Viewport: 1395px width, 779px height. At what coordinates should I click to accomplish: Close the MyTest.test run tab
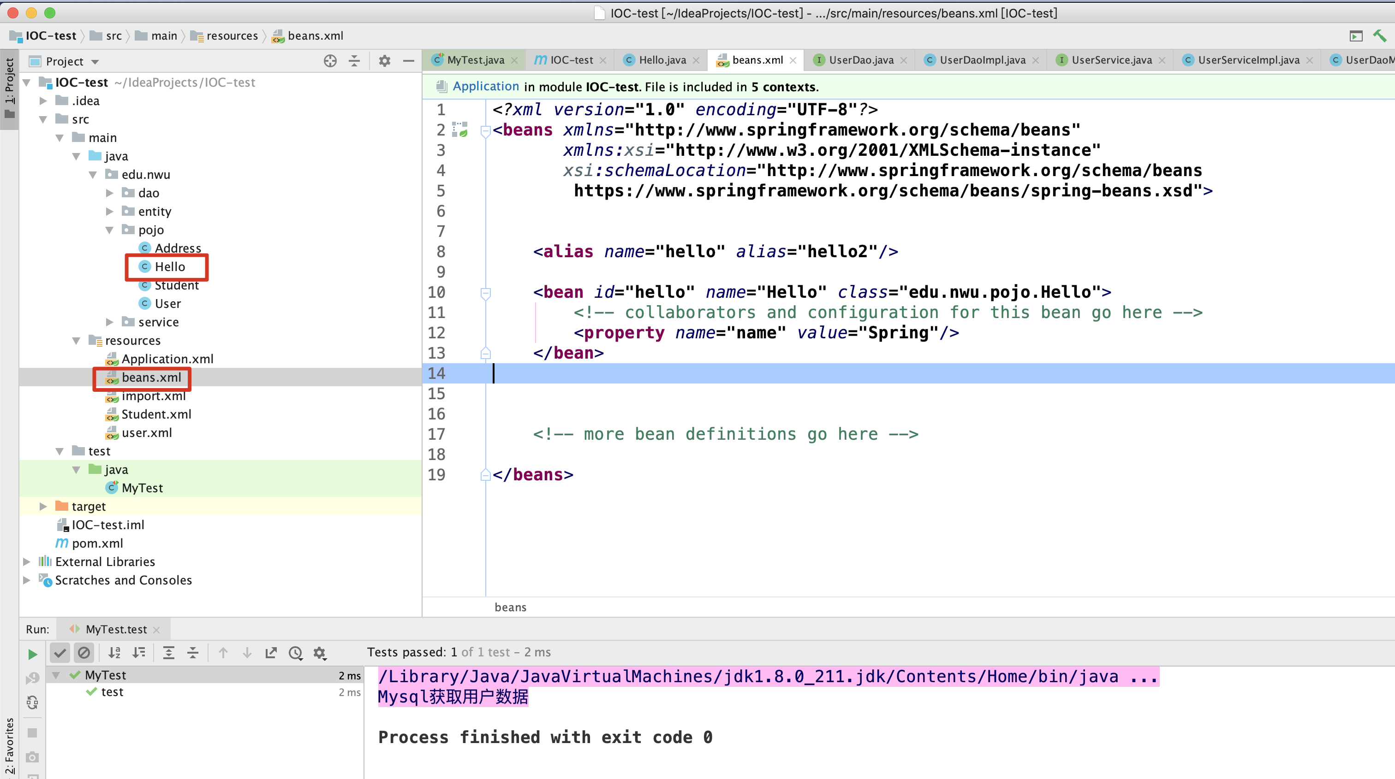(x=156, y=630)
